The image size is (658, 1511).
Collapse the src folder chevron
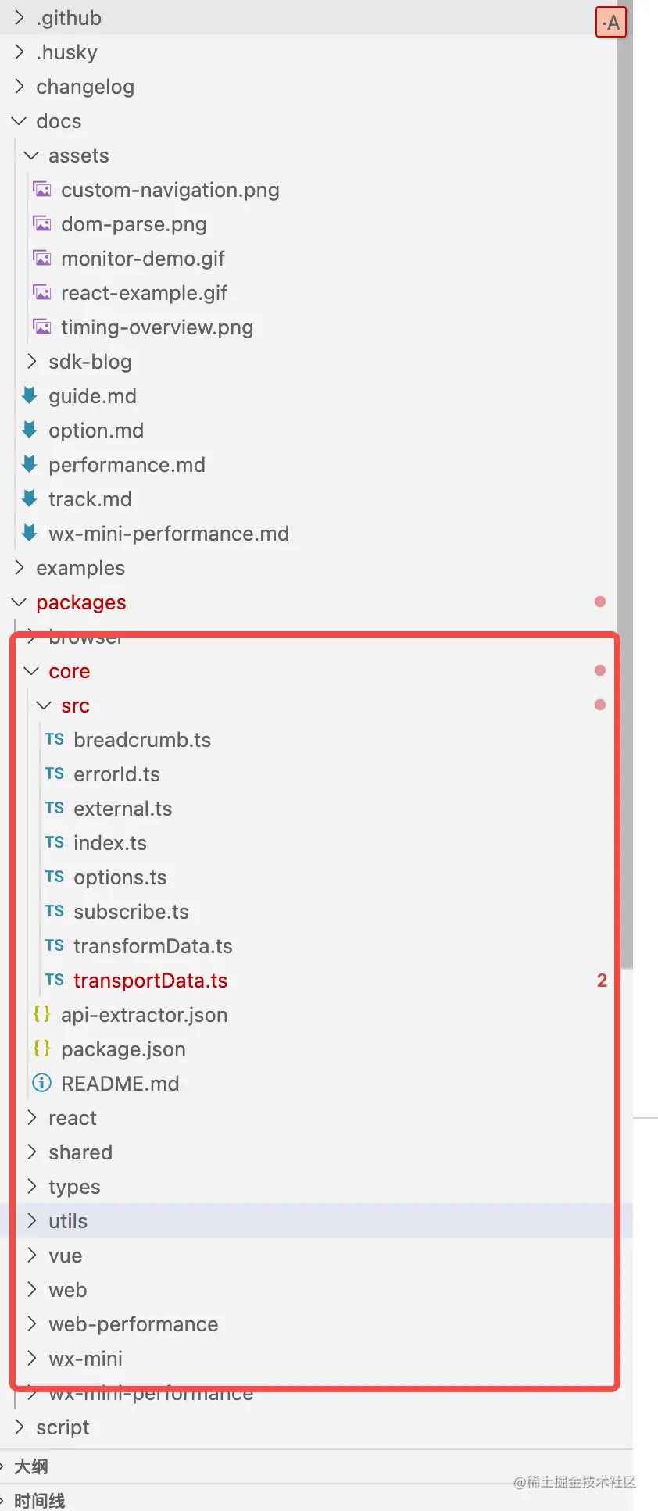45,705
